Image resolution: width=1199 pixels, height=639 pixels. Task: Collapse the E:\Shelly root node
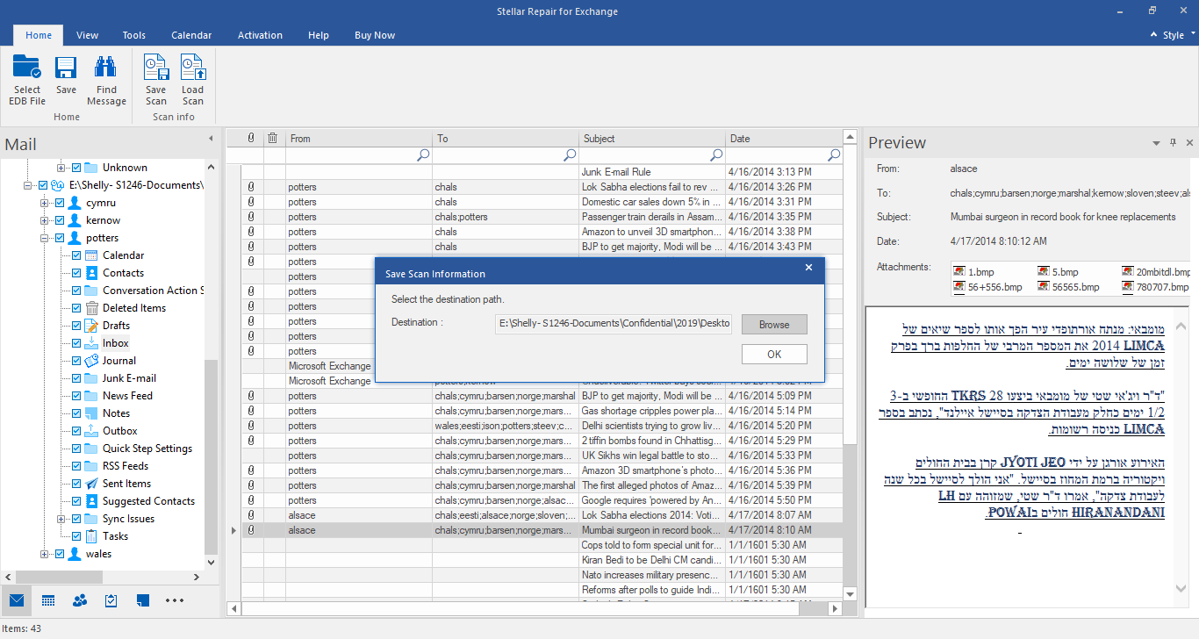coord(27,185)
